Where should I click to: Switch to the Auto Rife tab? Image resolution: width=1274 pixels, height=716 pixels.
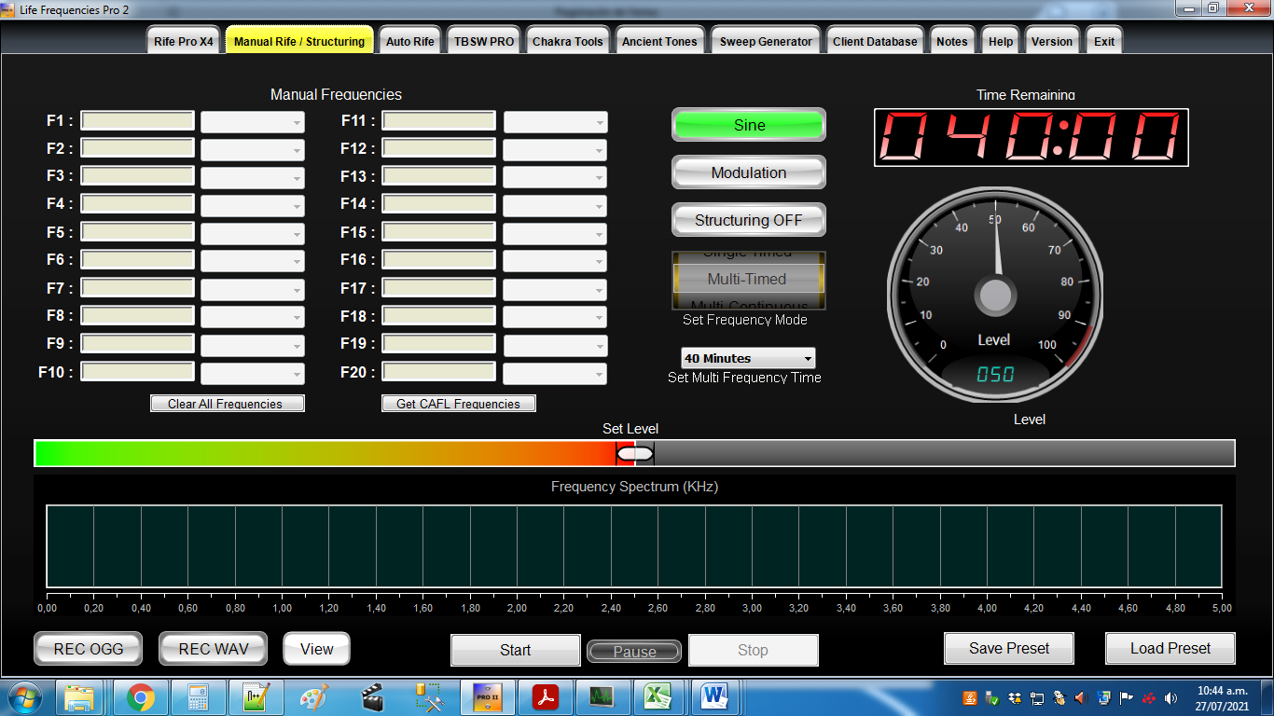[410, 41]
